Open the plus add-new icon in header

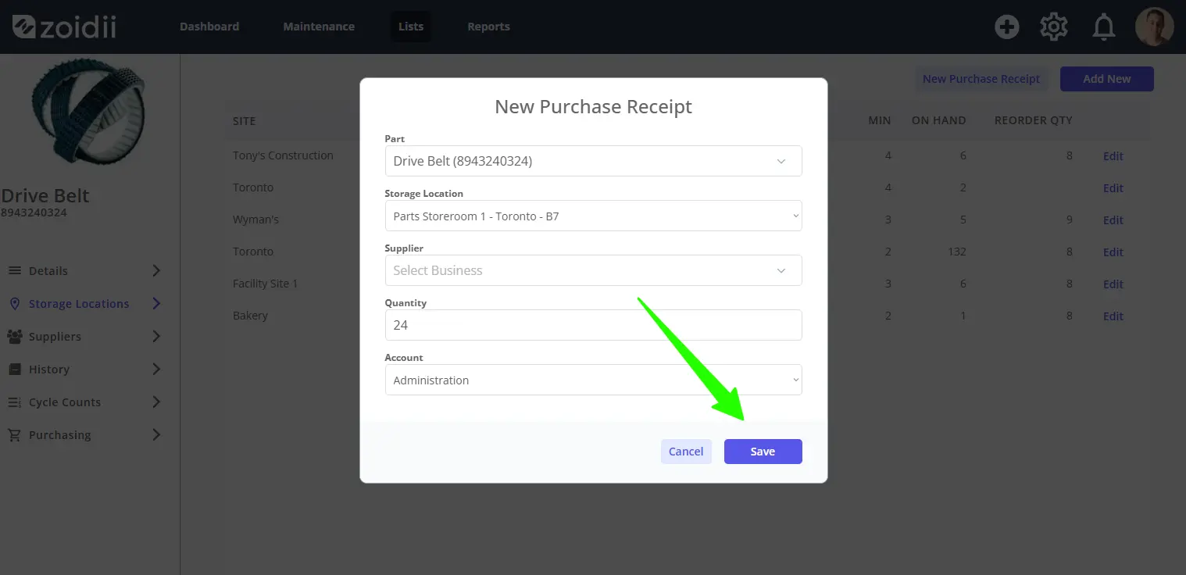[x=1006, y=27]
